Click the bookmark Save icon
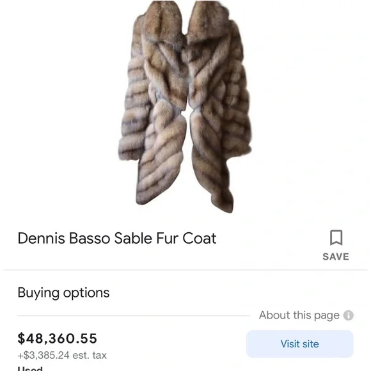Viewport: 371px width, 371px height. pos(336,237)
